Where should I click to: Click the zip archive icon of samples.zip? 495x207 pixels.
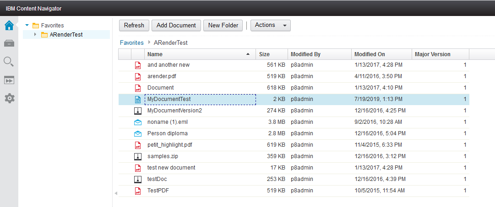[x=138, y=156]
